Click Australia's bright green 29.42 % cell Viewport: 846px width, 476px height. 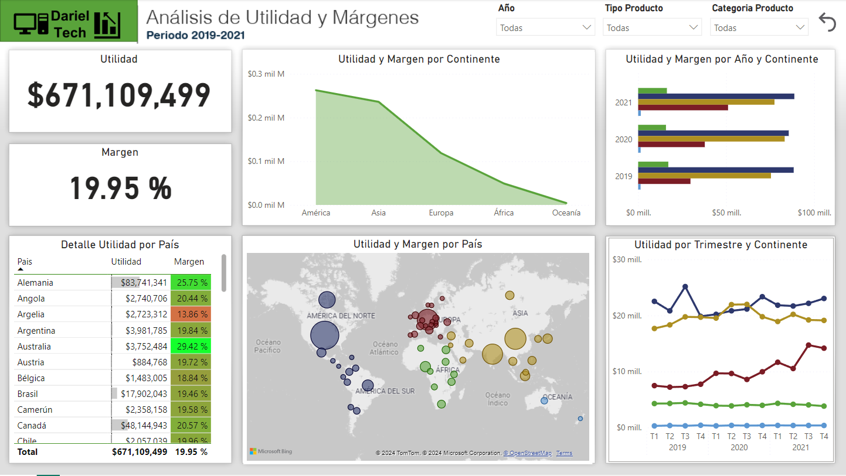coord(192,347)
